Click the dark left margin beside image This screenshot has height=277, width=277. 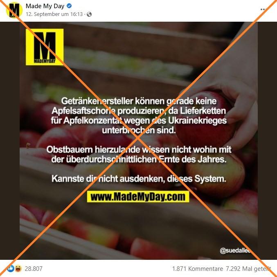[10, 141]
